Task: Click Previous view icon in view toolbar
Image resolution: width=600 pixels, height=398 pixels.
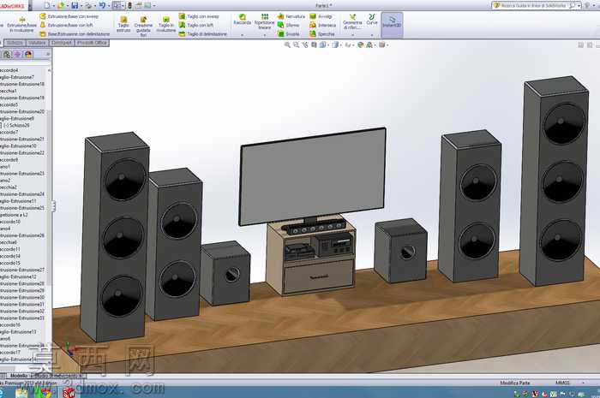Action: pos(305,45)
